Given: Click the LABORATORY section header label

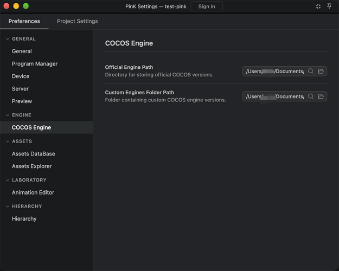Looking at the screenshot, I should pos(29,180).
